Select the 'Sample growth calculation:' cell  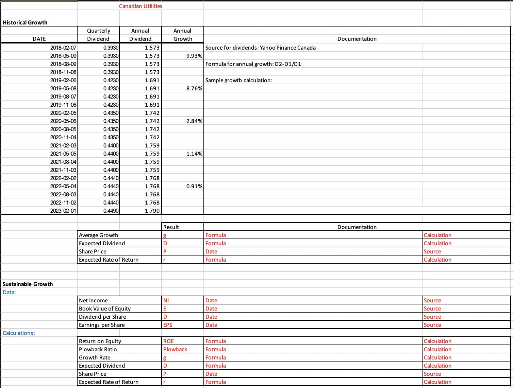pyautogui.click(x=313, y=80)
